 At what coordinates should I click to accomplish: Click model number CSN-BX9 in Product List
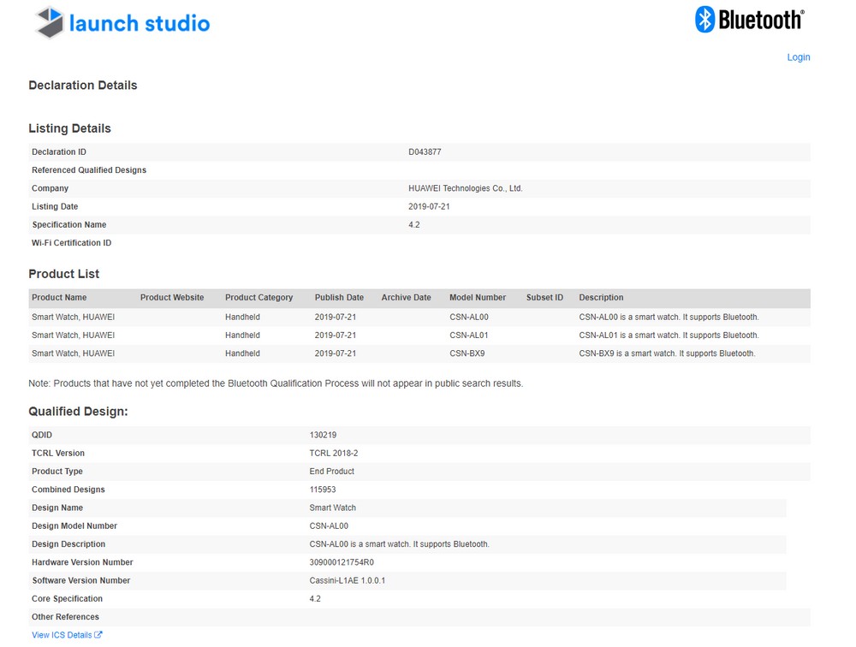coord(467,353)
